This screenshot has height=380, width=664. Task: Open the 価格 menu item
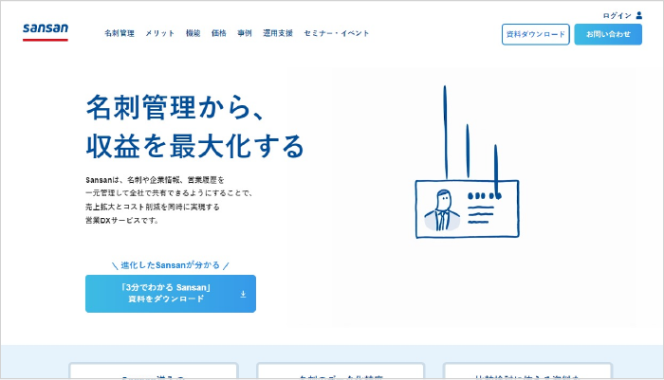click(219, 33)
